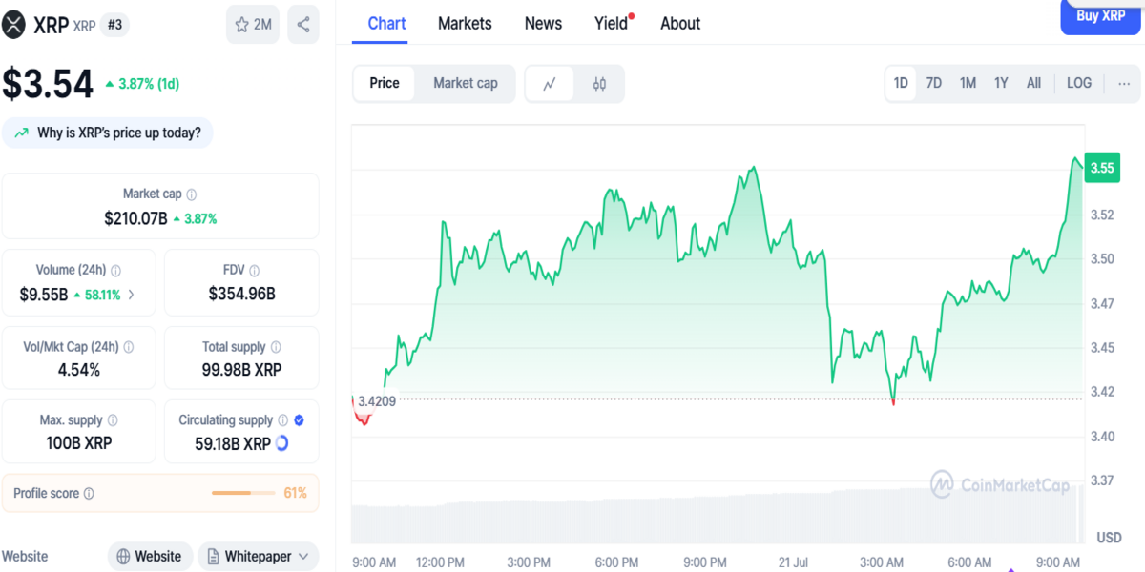Select the All time range
The image size is (1145, 572).
1033,83
